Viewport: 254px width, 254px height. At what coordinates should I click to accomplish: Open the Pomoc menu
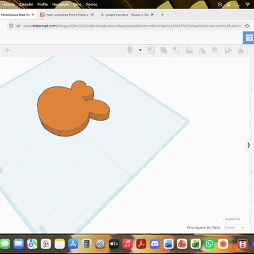click(x=91, y=4)
